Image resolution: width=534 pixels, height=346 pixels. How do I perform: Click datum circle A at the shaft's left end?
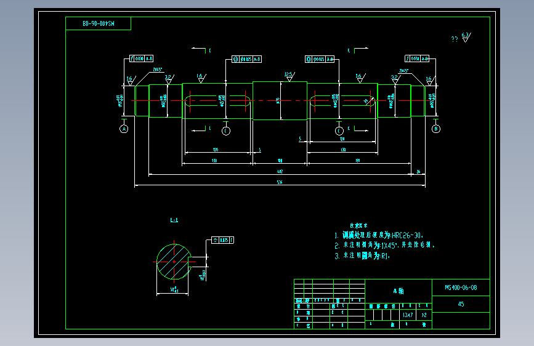124,129
